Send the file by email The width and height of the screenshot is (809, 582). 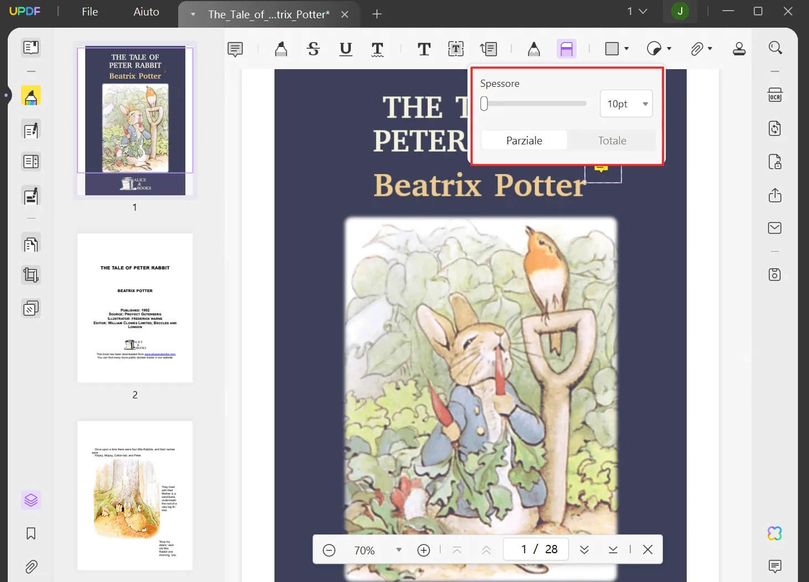tap(775, 228)
